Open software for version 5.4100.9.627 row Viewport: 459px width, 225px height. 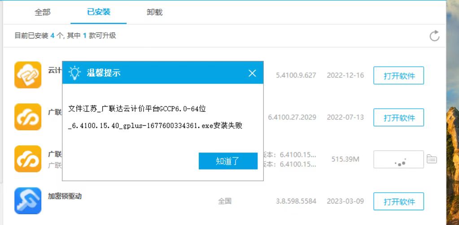[x=398, y=76]
